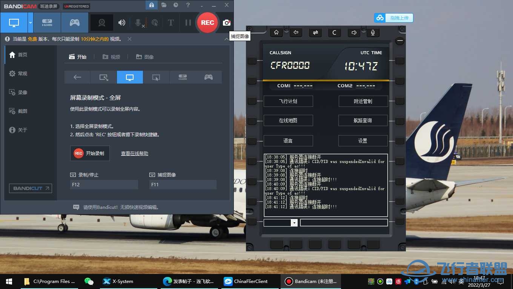513x289 pixels.
Task: Select HDMI device mode in mode row
Action: [x=183, y=77]
